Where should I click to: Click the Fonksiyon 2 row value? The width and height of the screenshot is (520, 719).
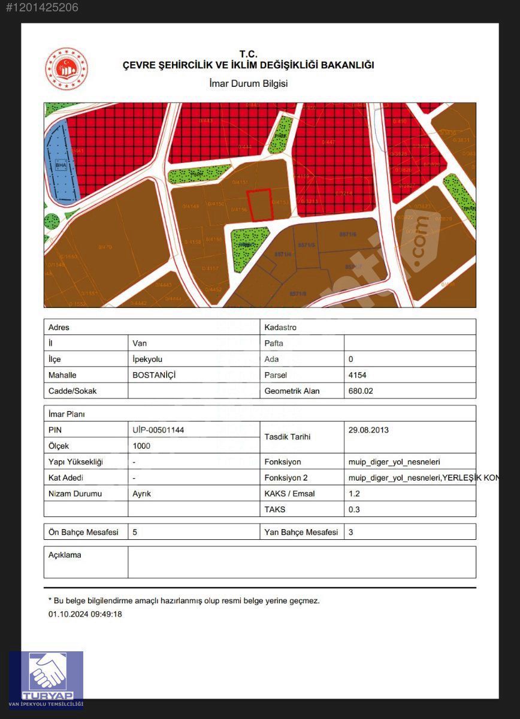point(423,478)
